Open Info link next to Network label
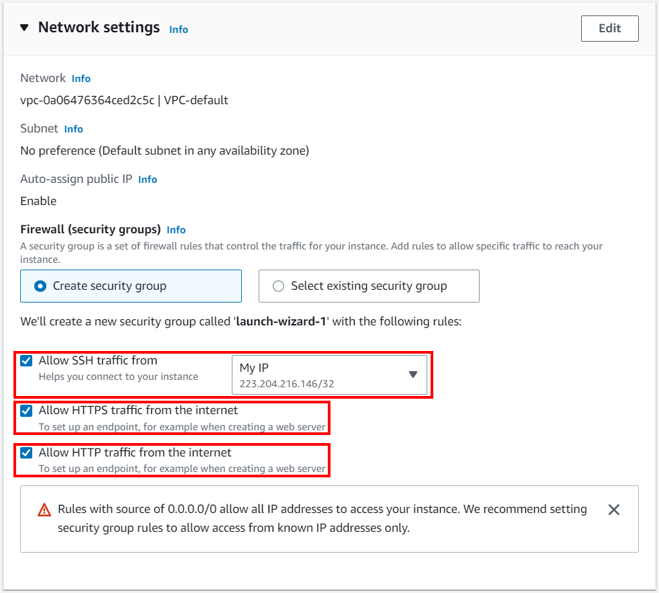This screenshot has width=659, height=593. (81, 79)
